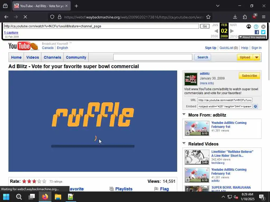Close the YouTube Ad Blitz tab

66,6
